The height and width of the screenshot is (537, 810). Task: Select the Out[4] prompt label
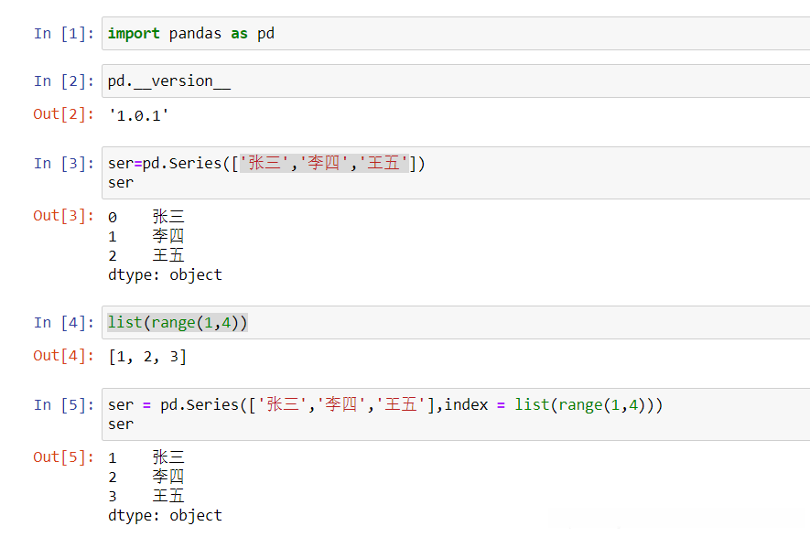point(64,355)
